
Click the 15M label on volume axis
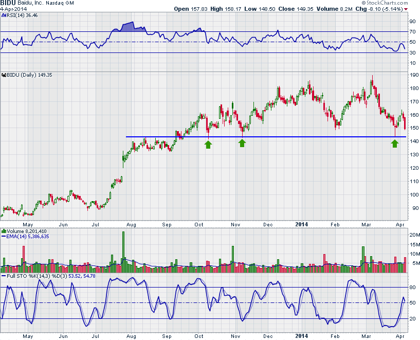(415, 245)
